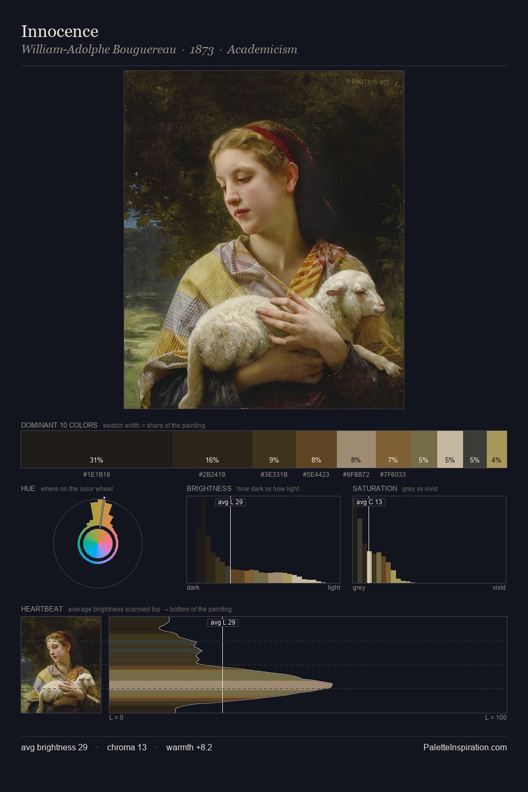Pick the 9% olive-brown swatch

coord(274,449)
